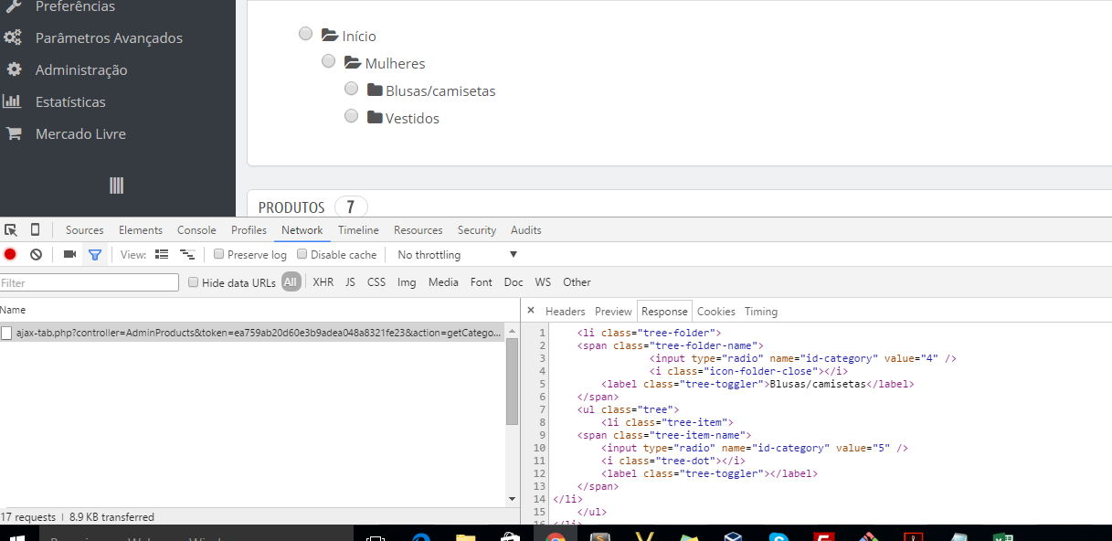The height and width of the screenshot is (541, 1112).
Task: Click the request list scrollbar down arrow
Action: [x=512, y=499]
